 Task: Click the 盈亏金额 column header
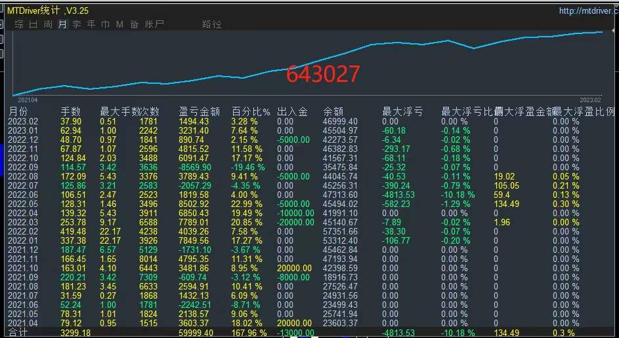coord(200,112)
